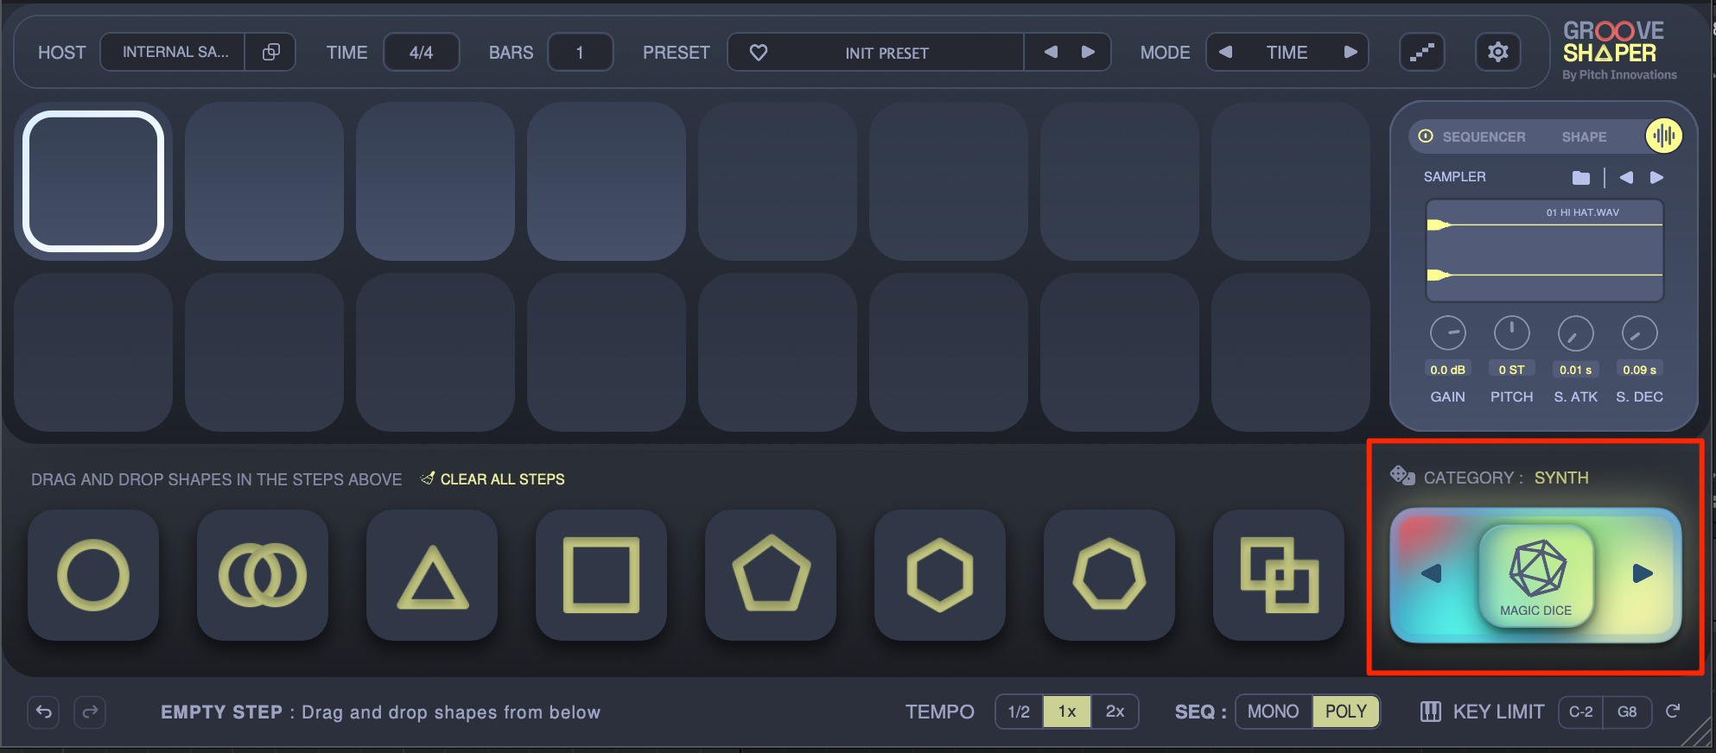Adjust the S. ATK knob
1716x753 pixels.
1575,333
